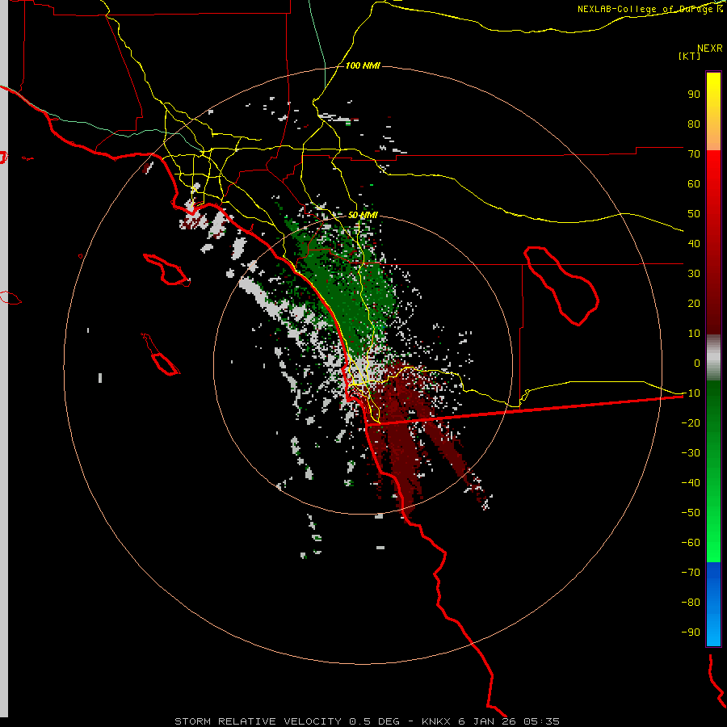
Task: Click the San Clemente Island outline
Action: click(x=161, y=355)
